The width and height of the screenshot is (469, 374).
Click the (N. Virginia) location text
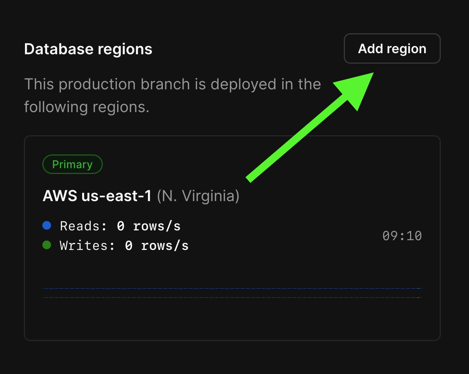tap(199, 196)
